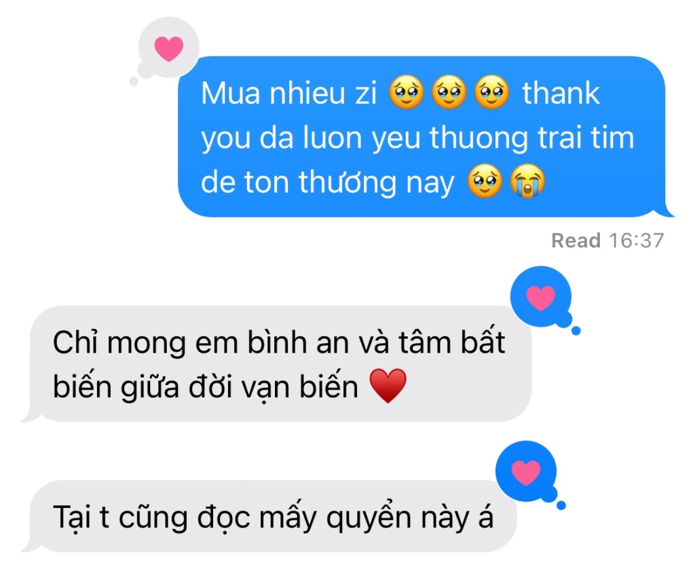Click the 16:37 timestamp
This screenshot has height=577, width=695.
637,241
